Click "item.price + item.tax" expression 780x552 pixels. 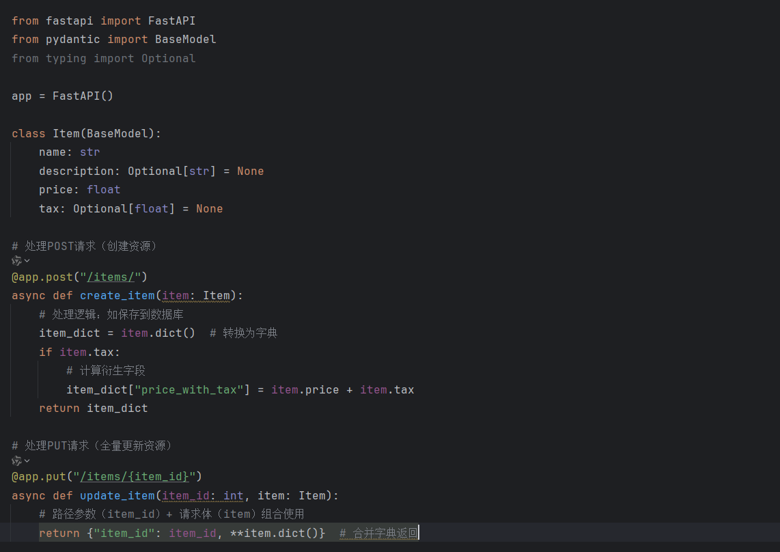[x=343, y=389]
